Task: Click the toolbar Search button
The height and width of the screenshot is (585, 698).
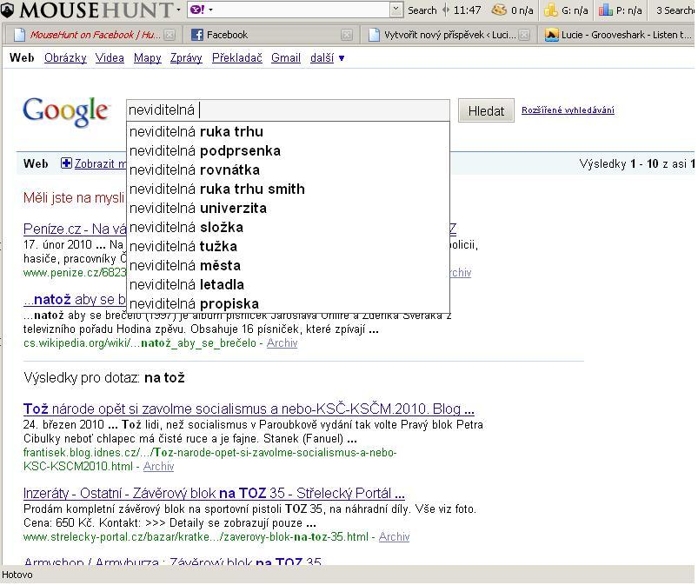Action: point(422,10)
